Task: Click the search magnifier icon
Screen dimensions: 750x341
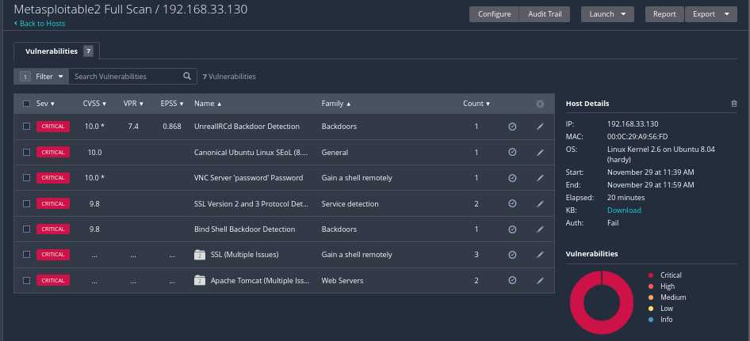Action: pos(187,77)
